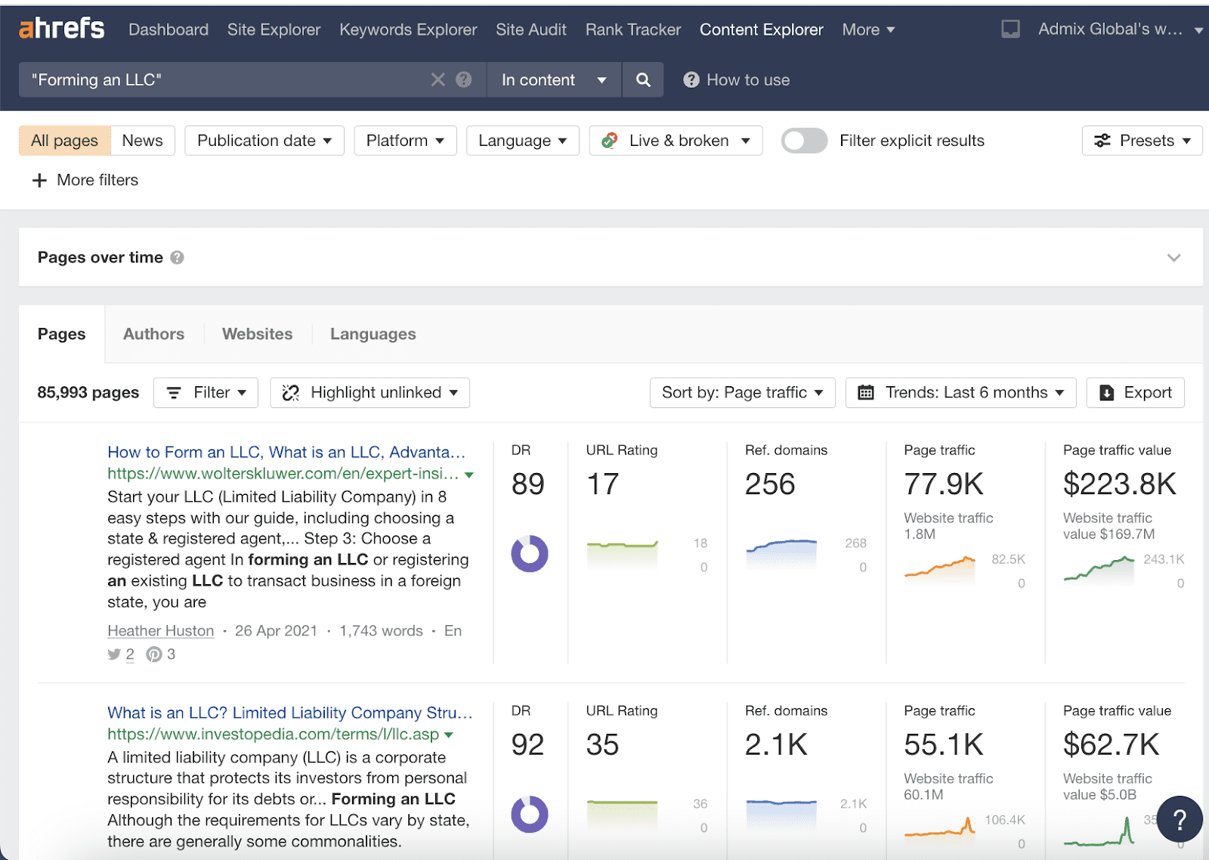Screen dimensions: 1209x860
Task: Open the Admix Global's workspace account menu
Action: click(x=1120, y=29)
